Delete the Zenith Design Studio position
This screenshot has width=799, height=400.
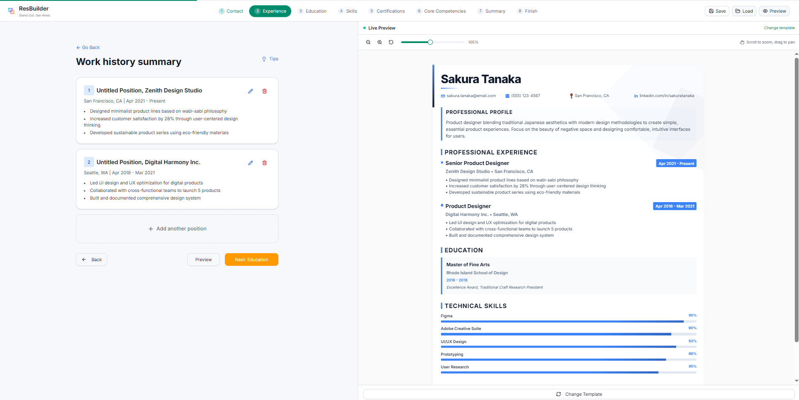click(265, 91)
